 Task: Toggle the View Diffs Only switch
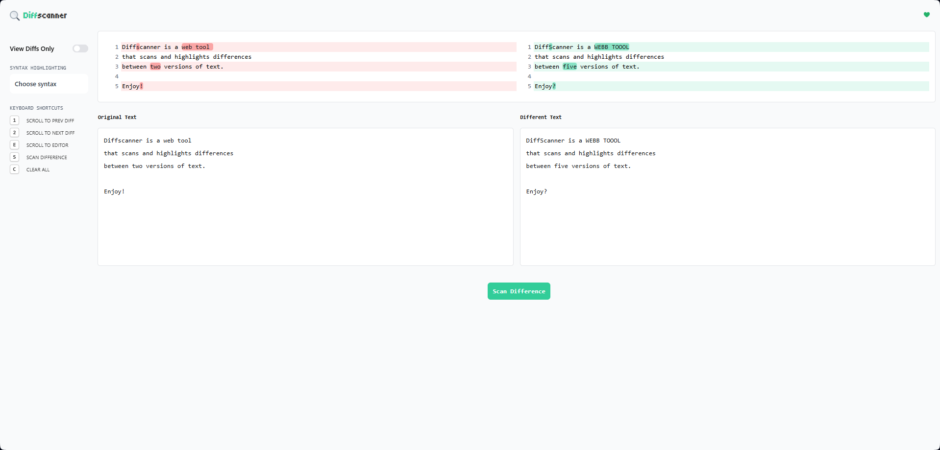[x=80, y=48]
